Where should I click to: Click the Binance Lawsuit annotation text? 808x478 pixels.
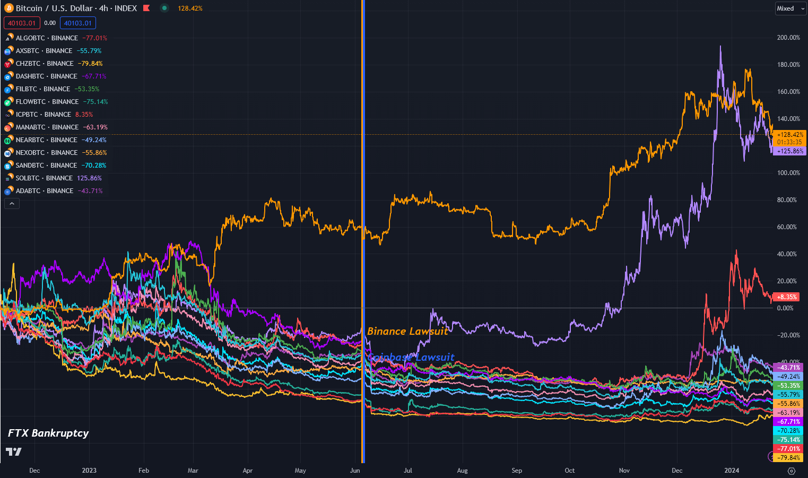pos(407,331)
